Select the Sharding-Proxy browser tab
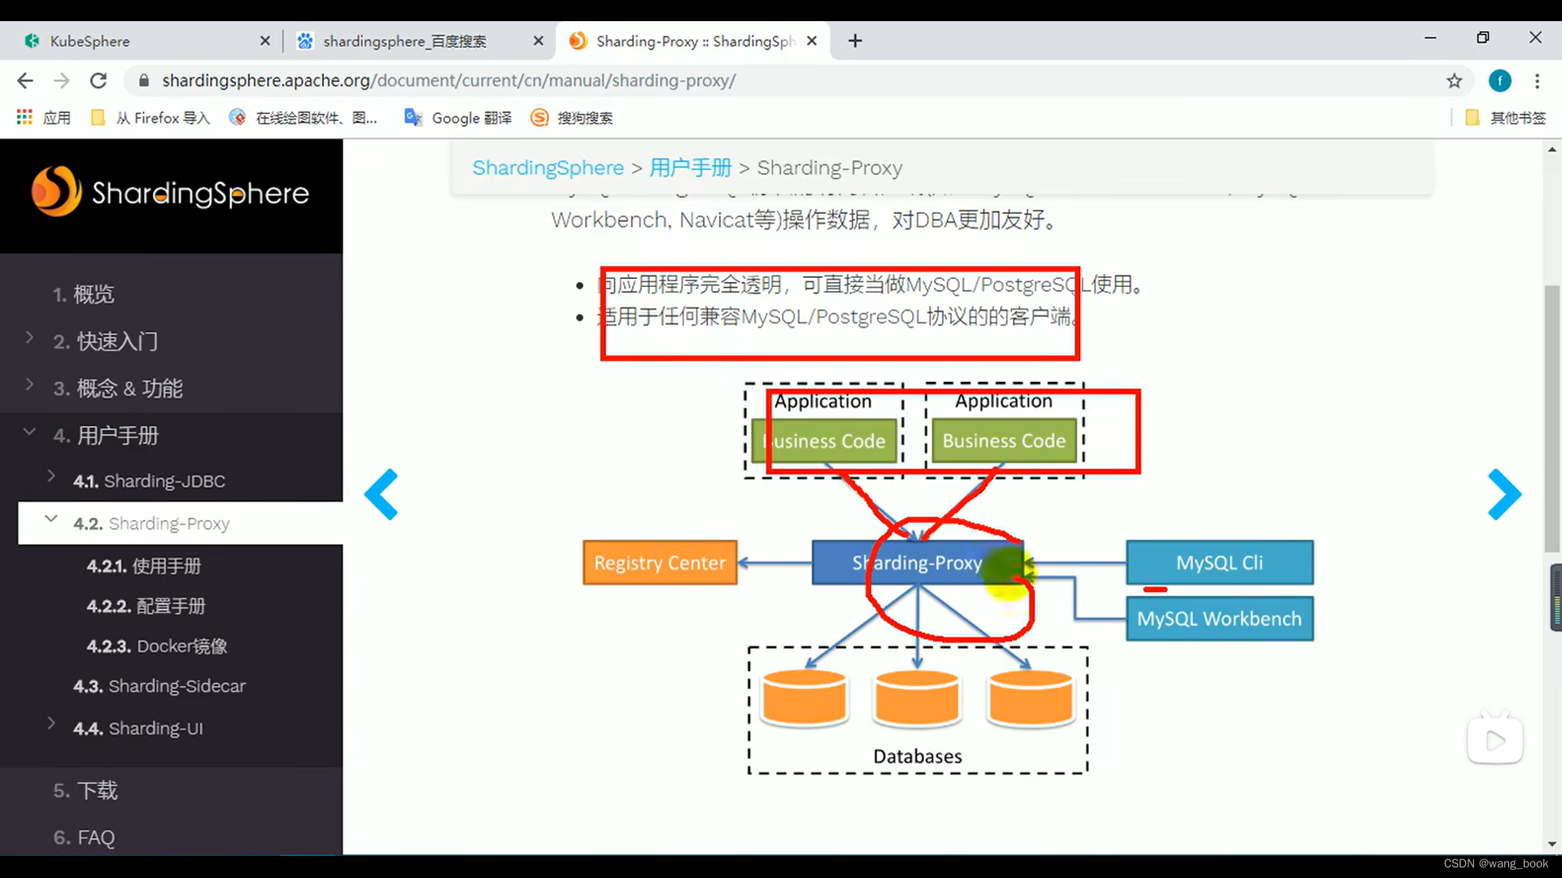This screenshot has height=878, width=1562. pyautogui.click(x=692, y=41)
